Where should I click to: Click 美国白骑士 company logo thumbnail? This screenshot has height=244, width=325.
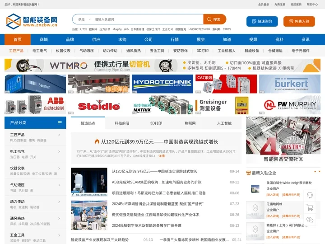(255, 188)
